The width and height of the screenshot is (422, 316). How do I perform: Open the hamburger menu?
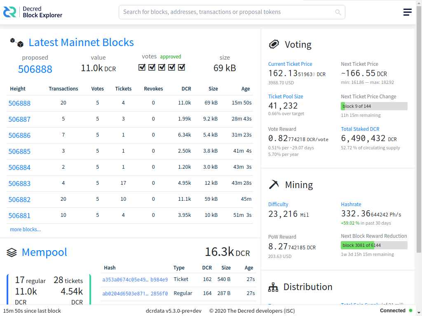point(407,12)
